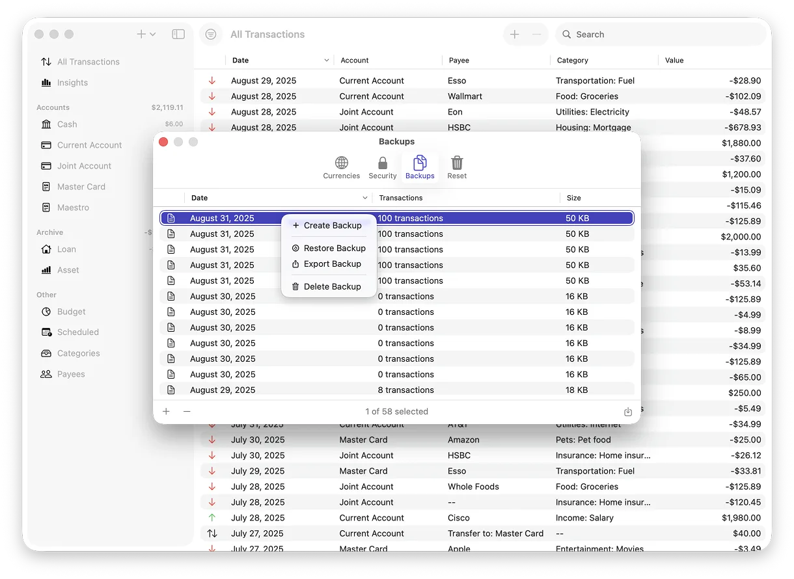794x579 pixels.
Task: Choose Restore Backup from the context menu
Action: pos(332,248)
